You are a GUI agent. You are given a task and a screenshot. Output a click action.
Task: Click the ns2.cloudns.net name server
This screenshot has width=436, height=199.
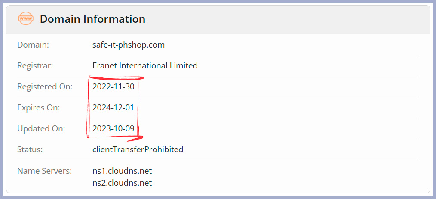pos(122,183)
